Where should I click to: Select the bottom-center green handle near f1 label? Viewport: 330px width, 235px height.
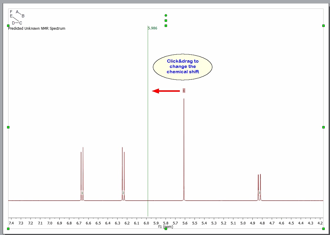tap(166, 229)
